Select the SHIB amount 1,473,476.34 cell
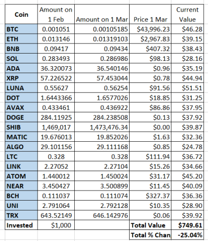Viewport: 208px width, 241px height. coord(102,127)
